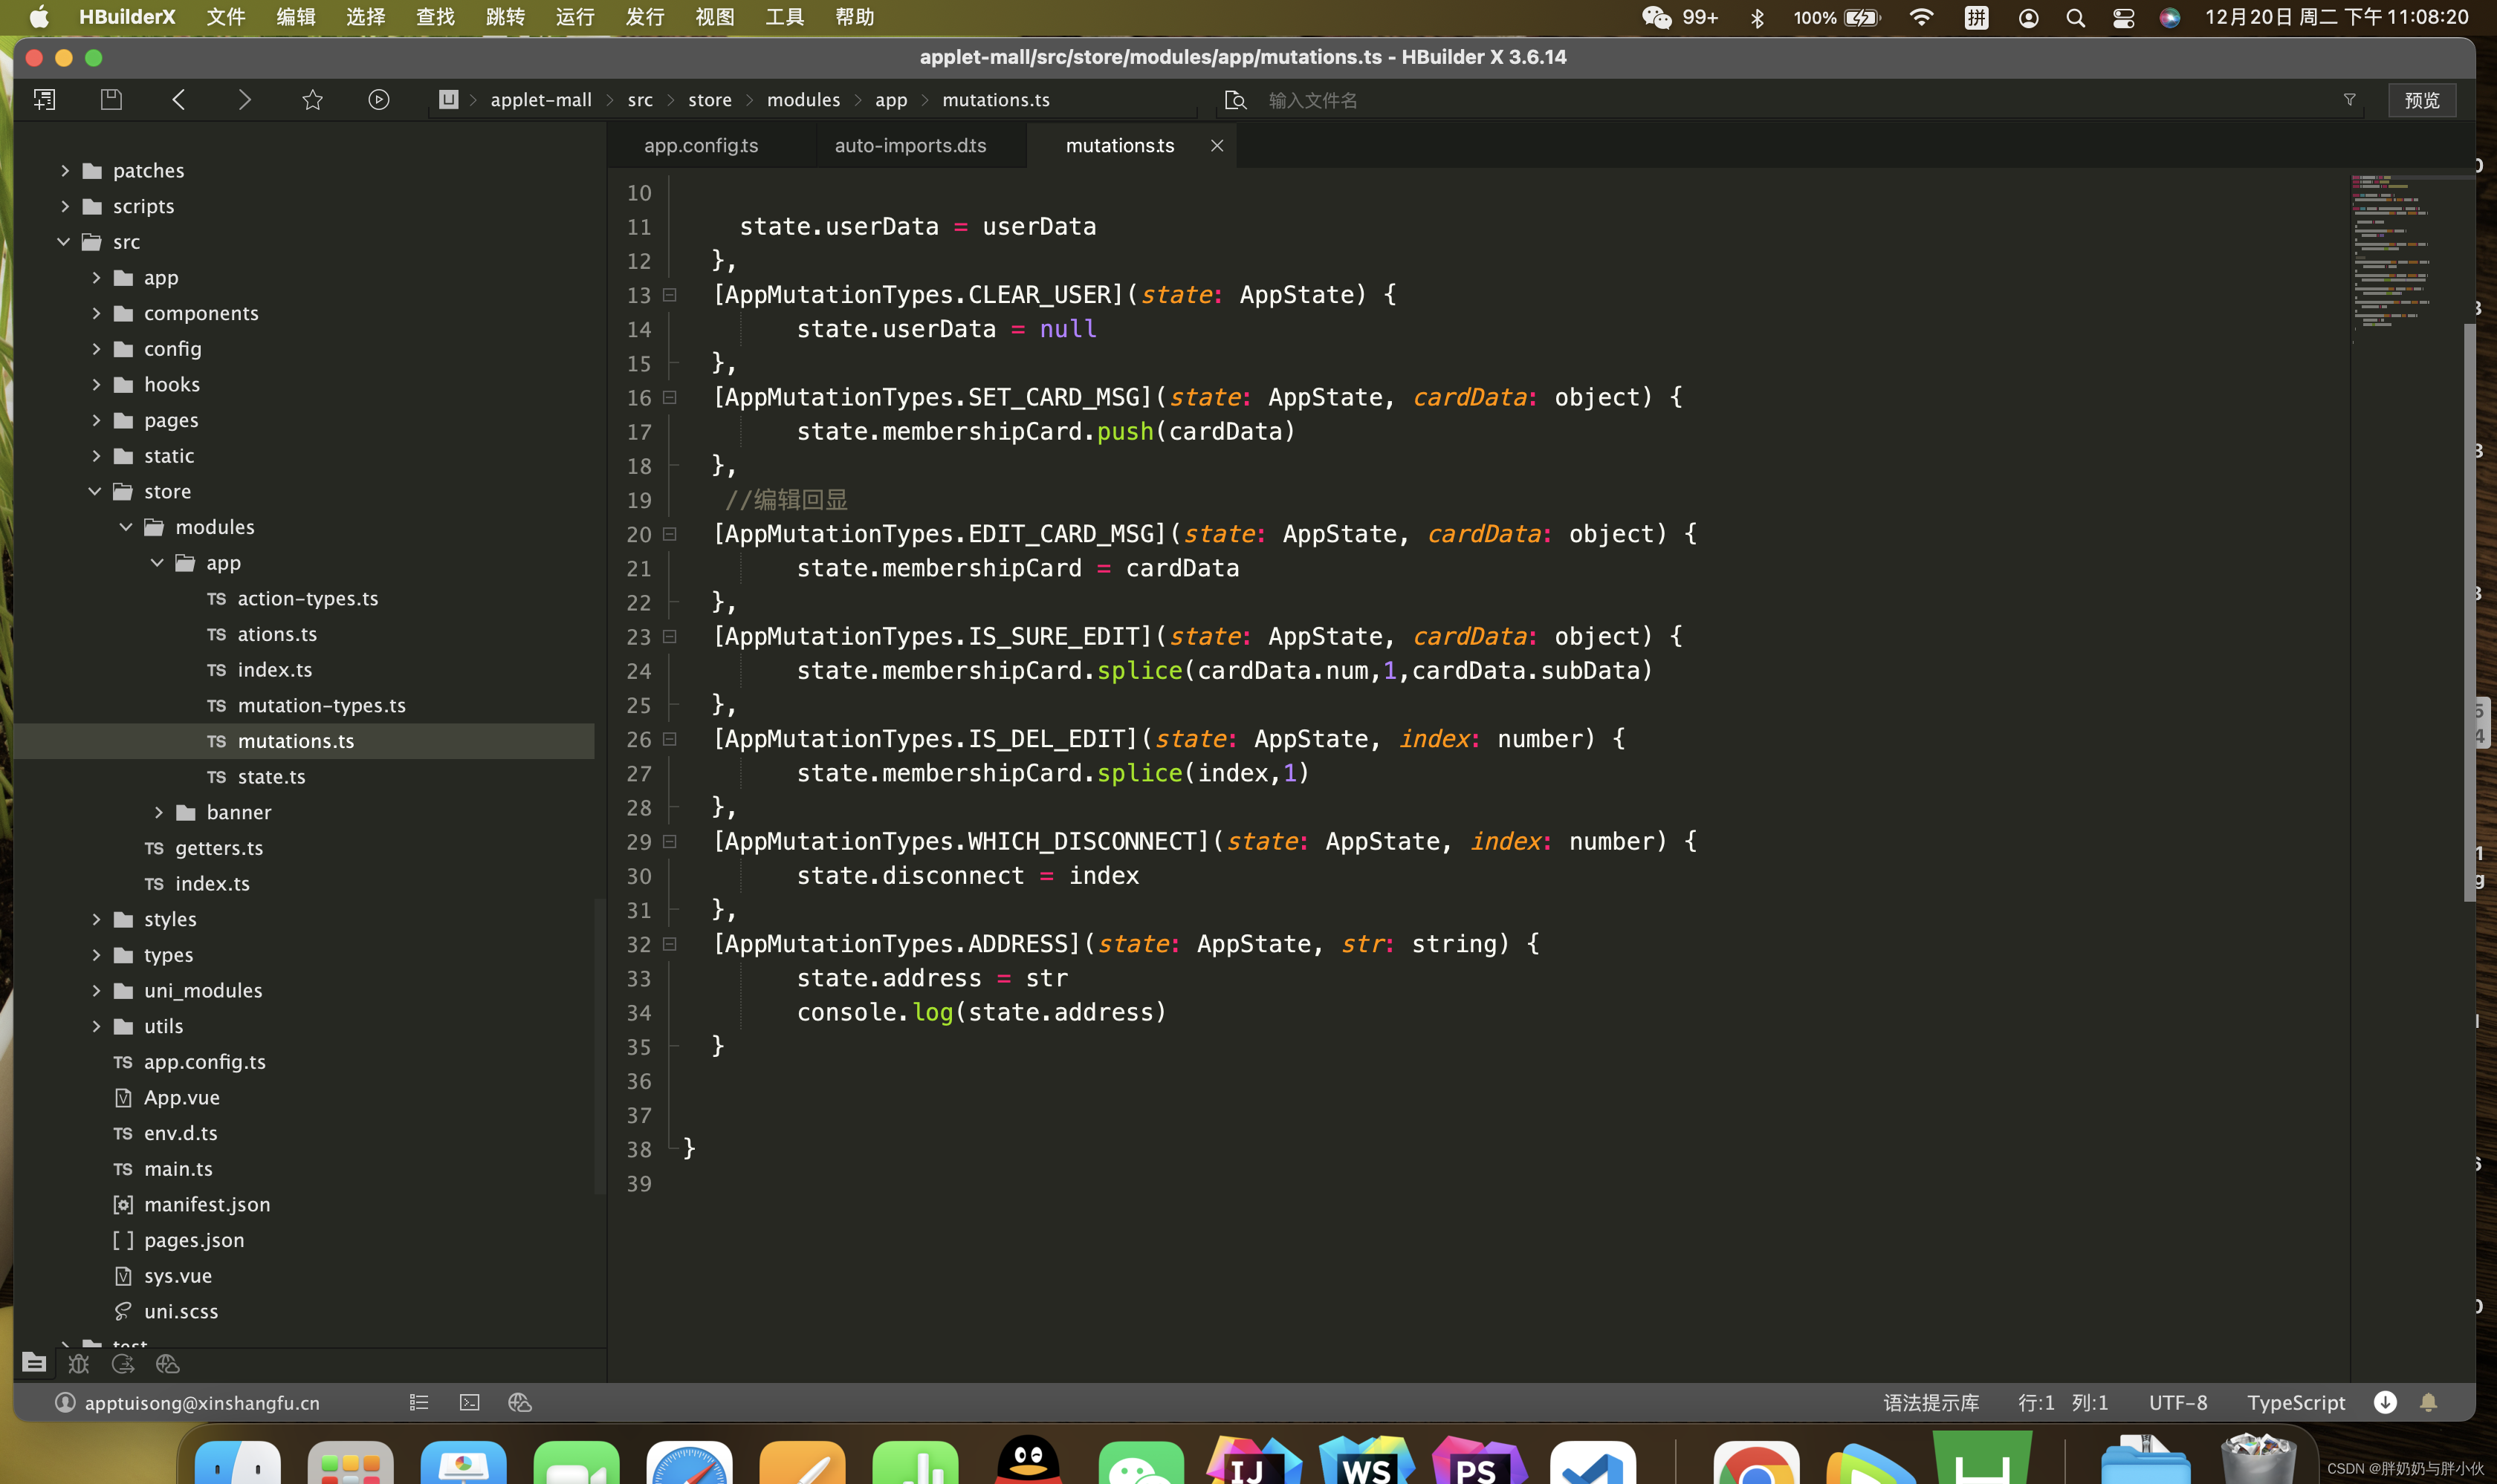Click the save file toolbar icon

111,99
